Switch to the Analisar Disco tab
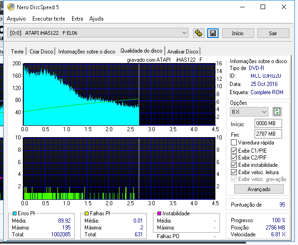Viewport: 298px width, 245px height. (x=183, y=51)
